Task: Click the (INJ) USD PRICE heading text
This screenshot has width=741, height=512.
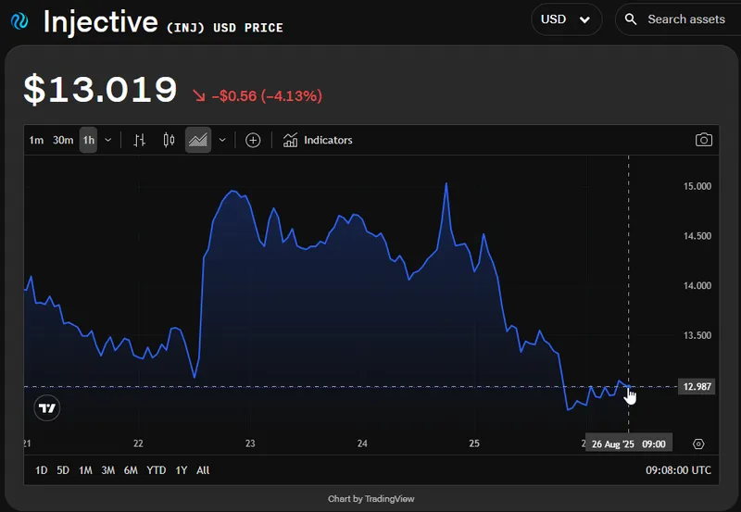Action: click(x=225, y=28)
